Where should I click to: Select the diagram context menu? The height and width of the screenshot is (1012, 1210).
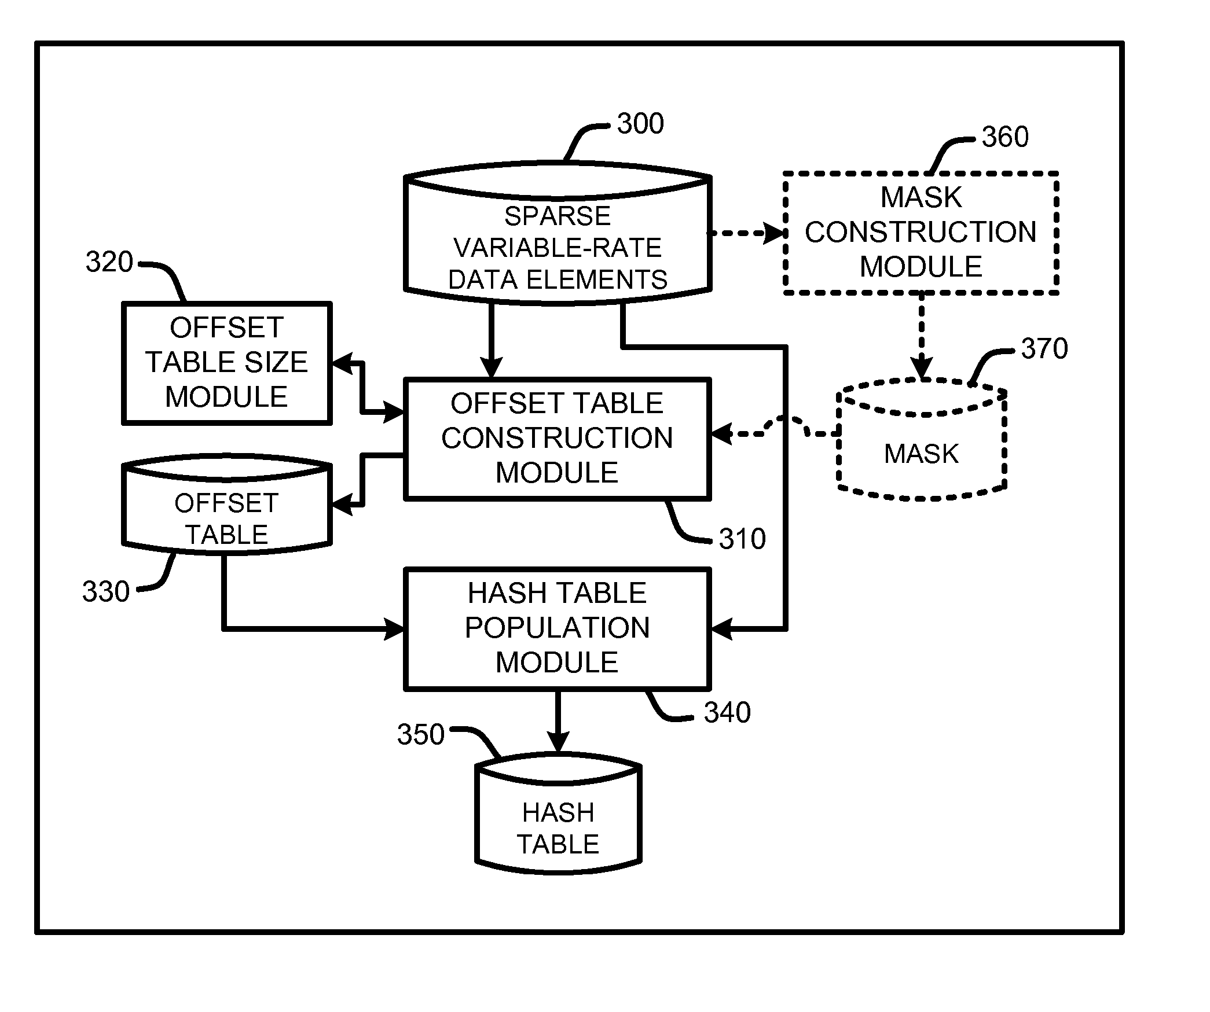(x=605, y=506)
